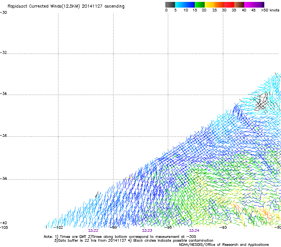The width and height of the screenshot is (281, 247).
Task: Click the purple '23:23' time marker
Action: pos(147,231)
